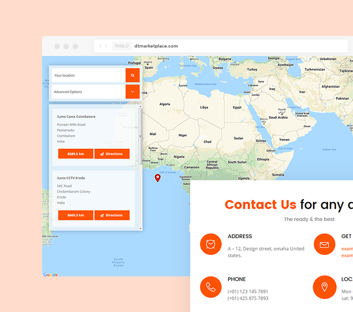The width and height of the screenshot is (353, 312).
Task: Click the Design street omaha address text
Action: 266,252
